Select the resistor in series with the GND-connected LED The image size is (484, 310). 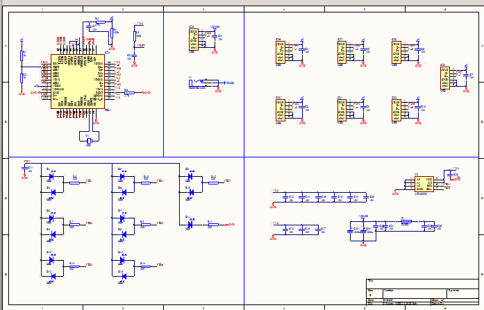pos(213,225)
